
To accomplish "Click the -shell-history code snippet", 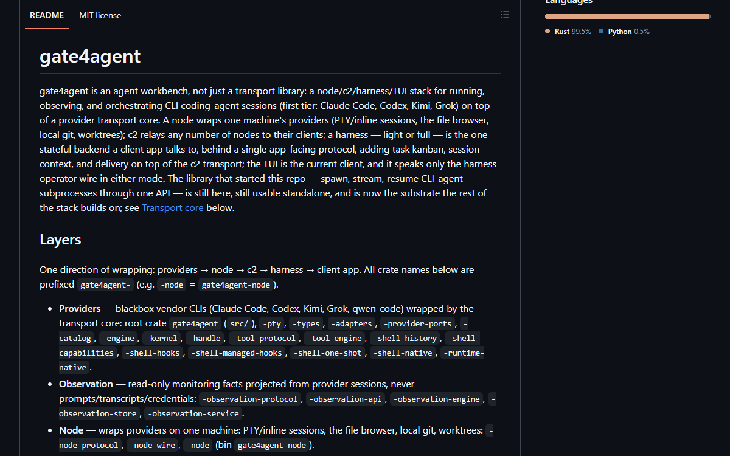I will tap(406, 338).
